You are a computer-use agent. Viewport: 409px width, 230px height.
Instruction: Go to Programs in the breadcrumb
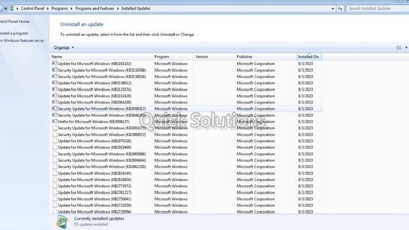pos(59,8)
